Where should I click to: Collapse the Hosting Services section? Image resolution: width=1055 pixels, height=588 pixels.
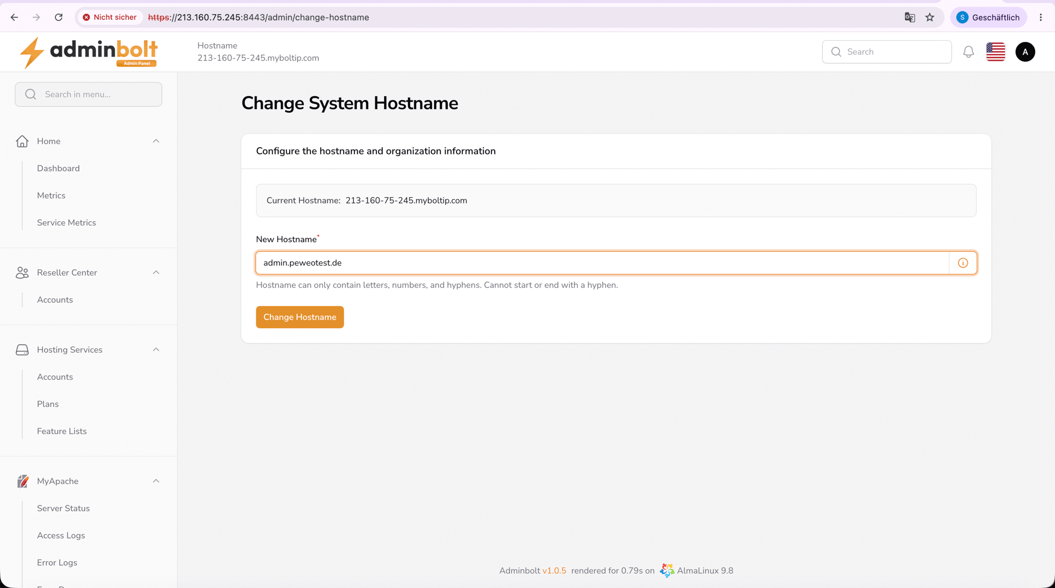[x=156, y=350]
